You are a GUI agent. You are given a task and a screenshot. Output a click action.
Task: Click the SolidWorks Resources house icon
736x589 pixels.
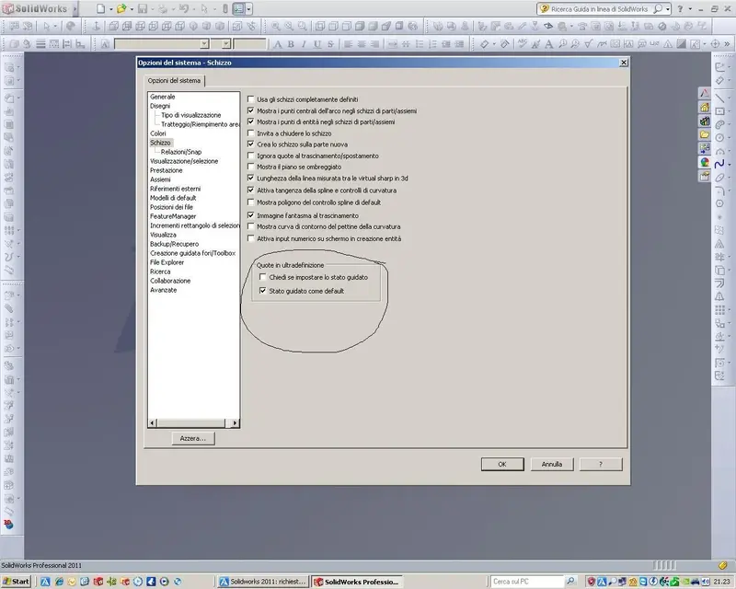(705, 108)
